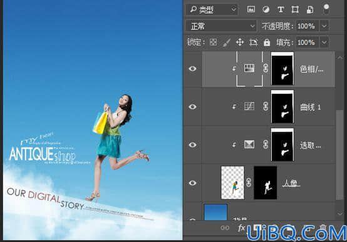This screenshot has width=347, height=242.
Task: Click the layers panel scrollbar thumb
Action: coord(339,154)
